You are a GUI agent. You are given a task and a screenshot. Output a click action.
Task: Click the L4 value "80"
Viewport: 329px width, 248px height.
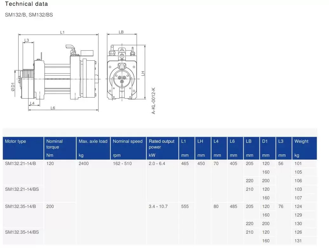coord(216,207)
